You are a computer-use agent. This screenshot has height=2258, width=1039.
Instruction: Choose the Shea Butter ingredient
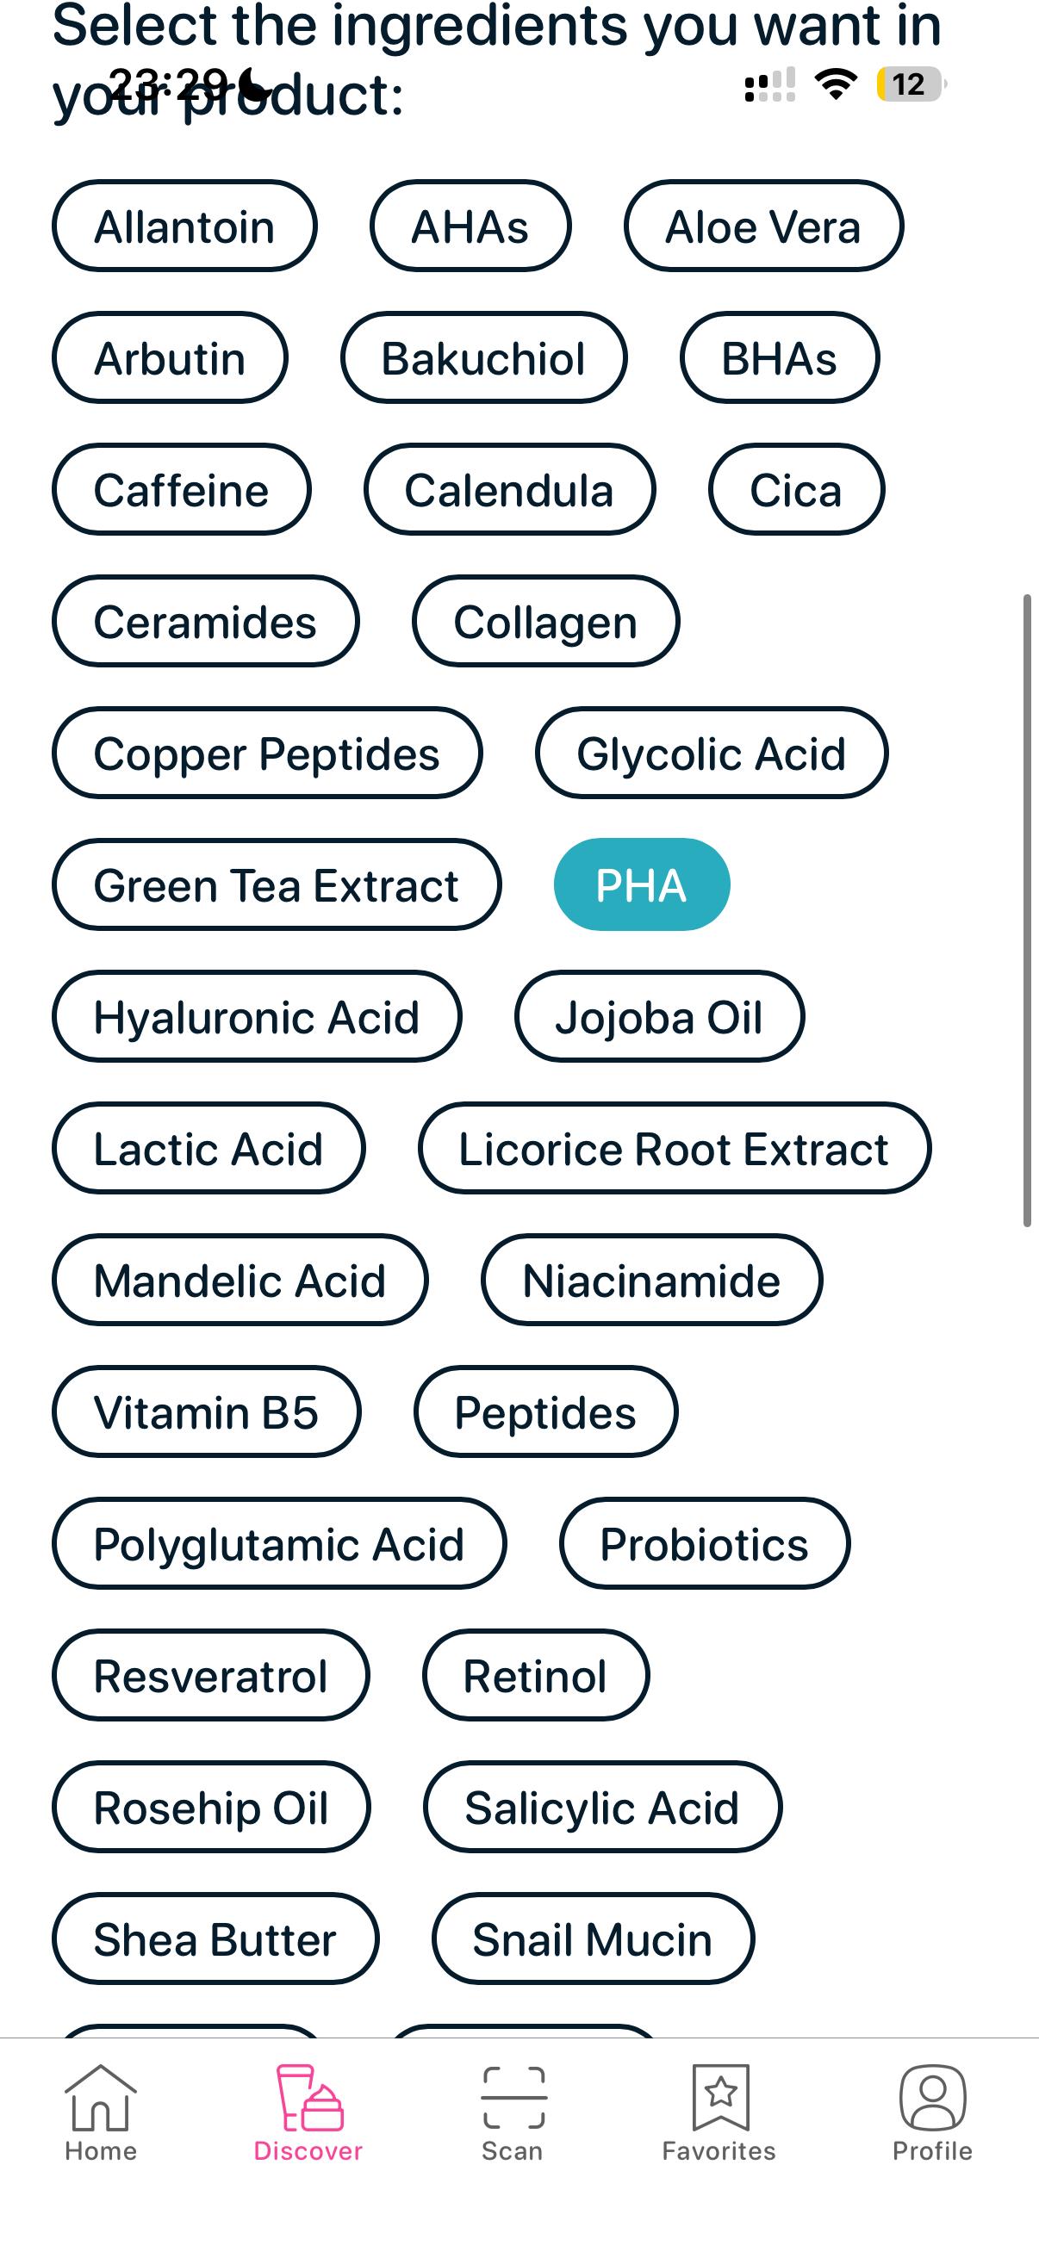(x=215, y=1938)
